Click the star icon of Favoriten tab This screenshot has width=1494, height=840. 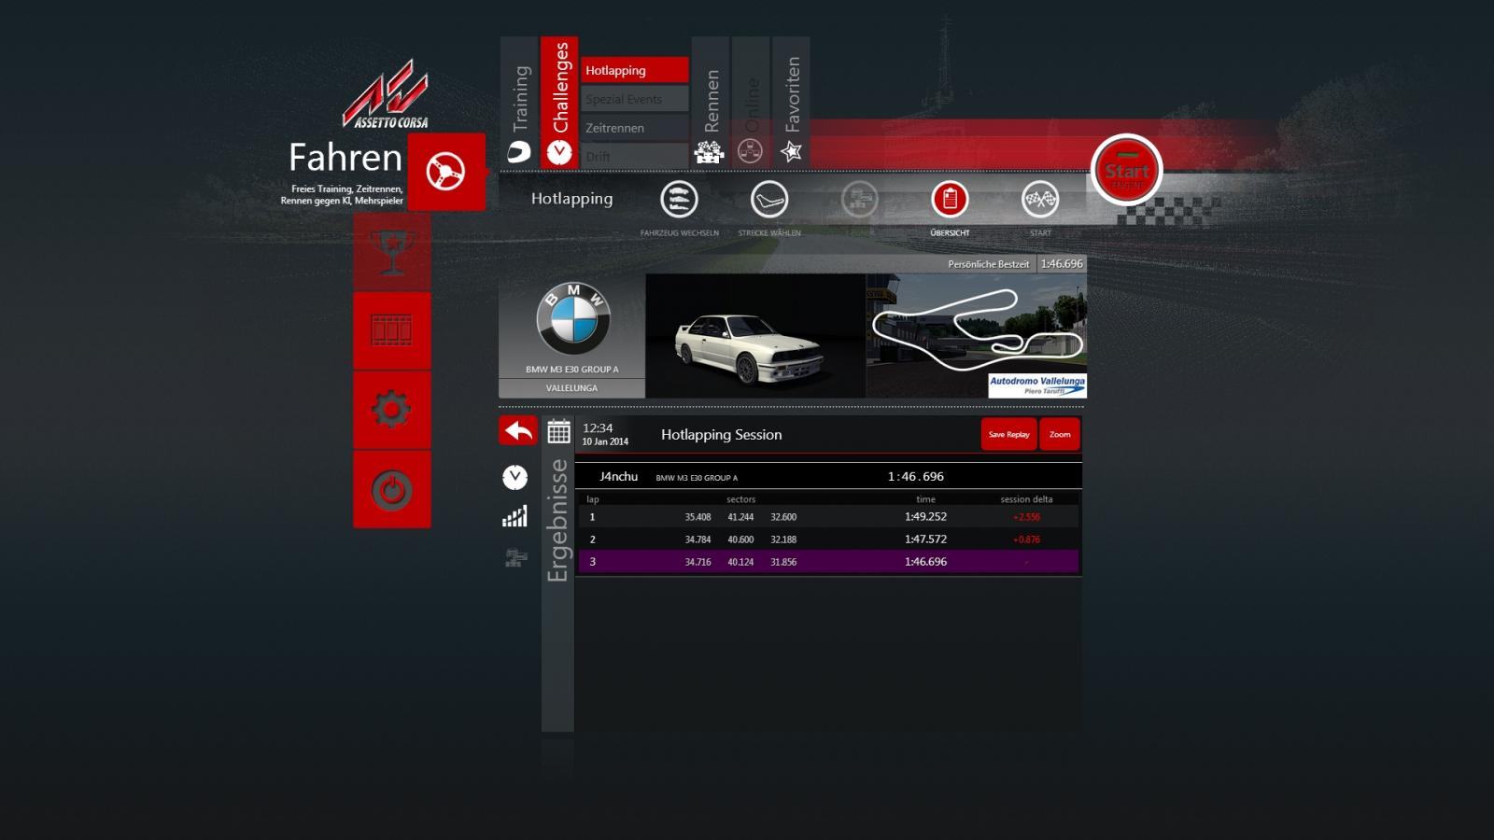coord(792,151)
